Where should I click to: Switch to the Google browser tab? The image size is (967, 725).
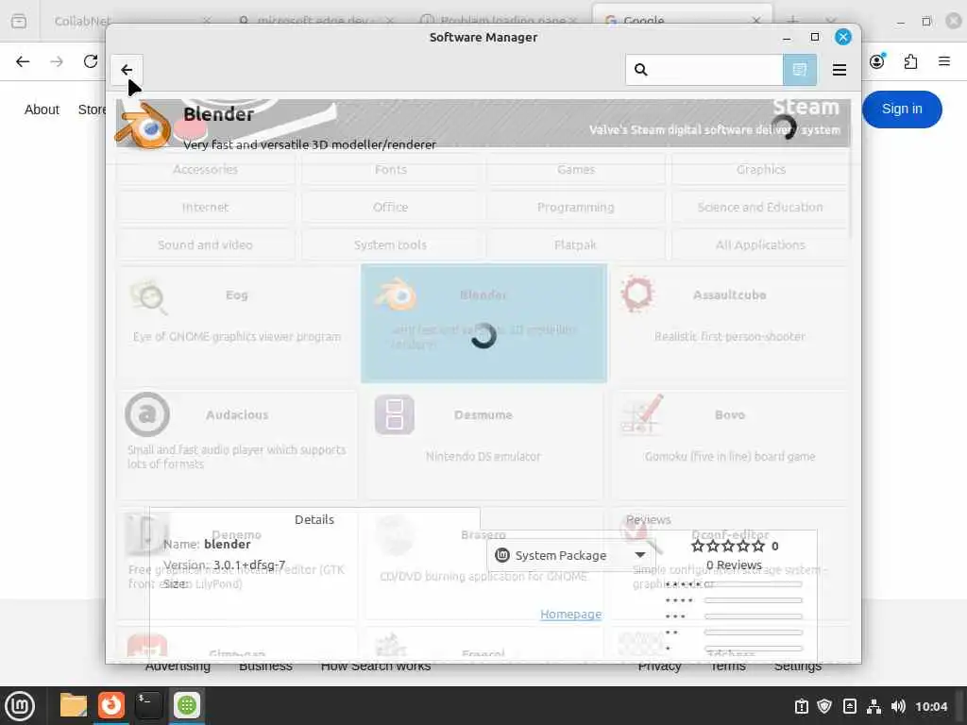tap(683, 21)
